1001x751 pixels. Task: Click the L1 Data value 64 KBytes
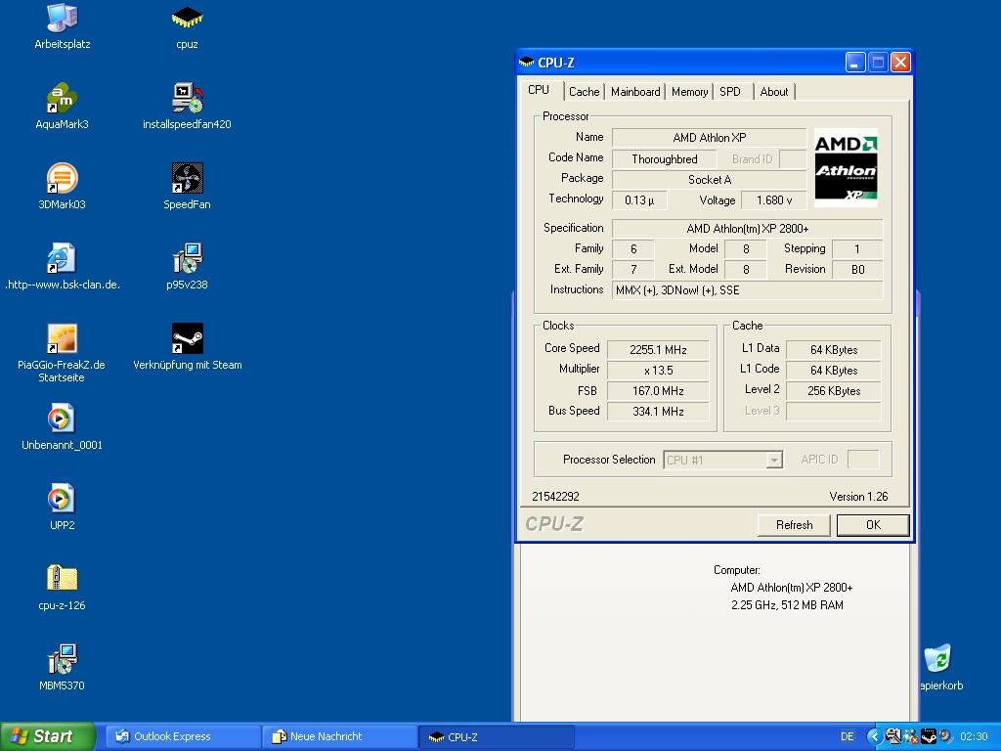tap(833, 350)
